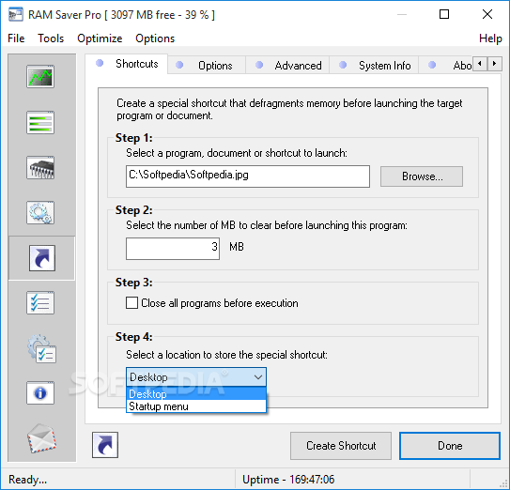The height and width of the screenshot is (490, 510).
Task: Open the checklist sidebar icon
Action: tap(40, 302)
